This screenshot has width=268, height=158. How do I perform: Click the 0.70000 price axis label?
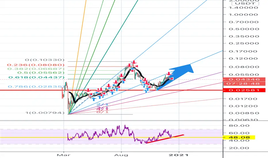243,22
